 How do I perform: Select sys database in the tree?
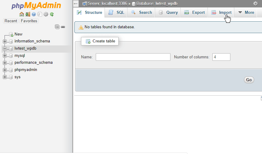click(17, 77)
